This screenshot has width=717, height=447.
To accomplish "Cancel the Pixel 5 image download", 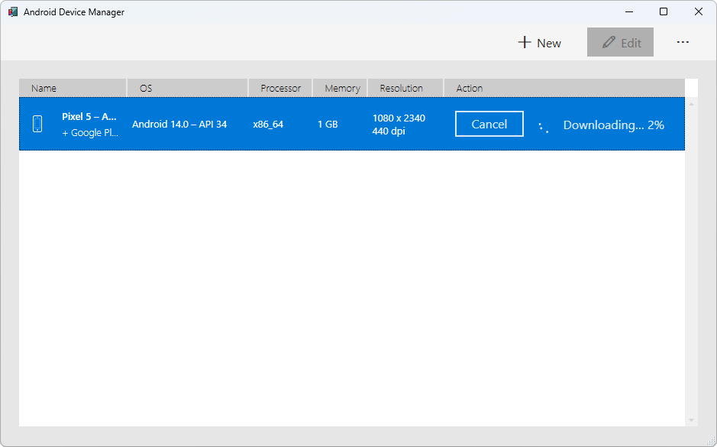I will [489, 125].
